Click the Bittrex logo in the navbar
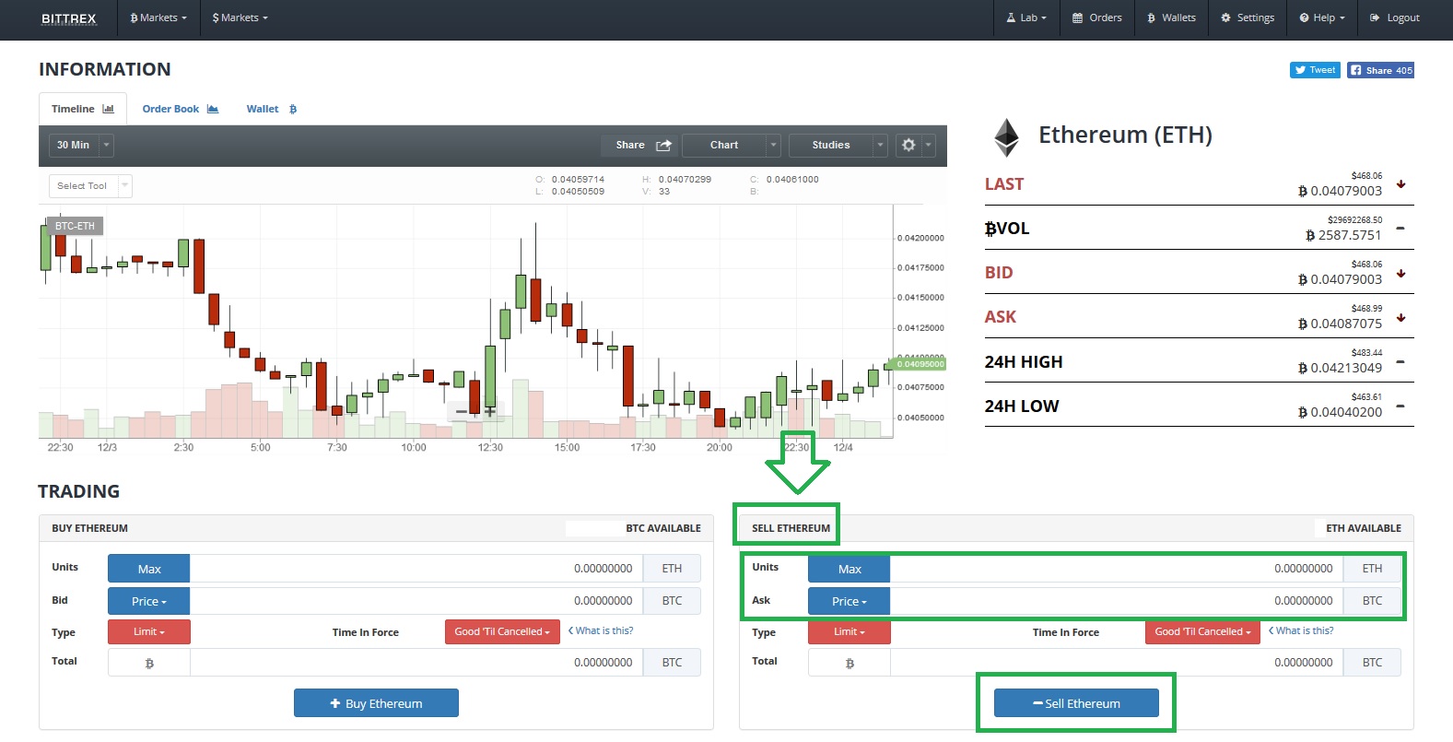Viewport: 1453px width, 742px height. pyautogui.click(x=69, y=18)
